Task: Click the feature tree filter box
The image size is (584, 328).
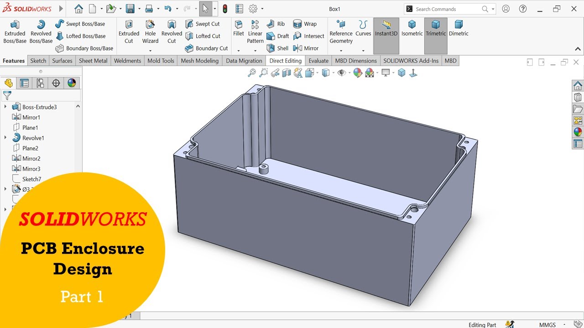Action: 41,95
